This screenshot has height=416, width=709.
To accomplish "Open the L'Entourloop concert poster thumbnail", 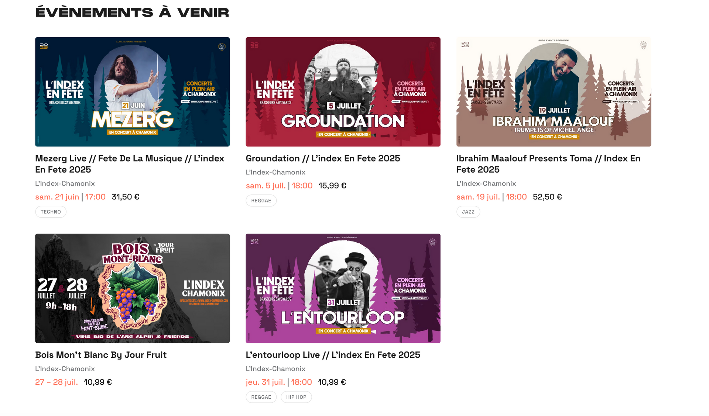I will (x=343, y=288).
